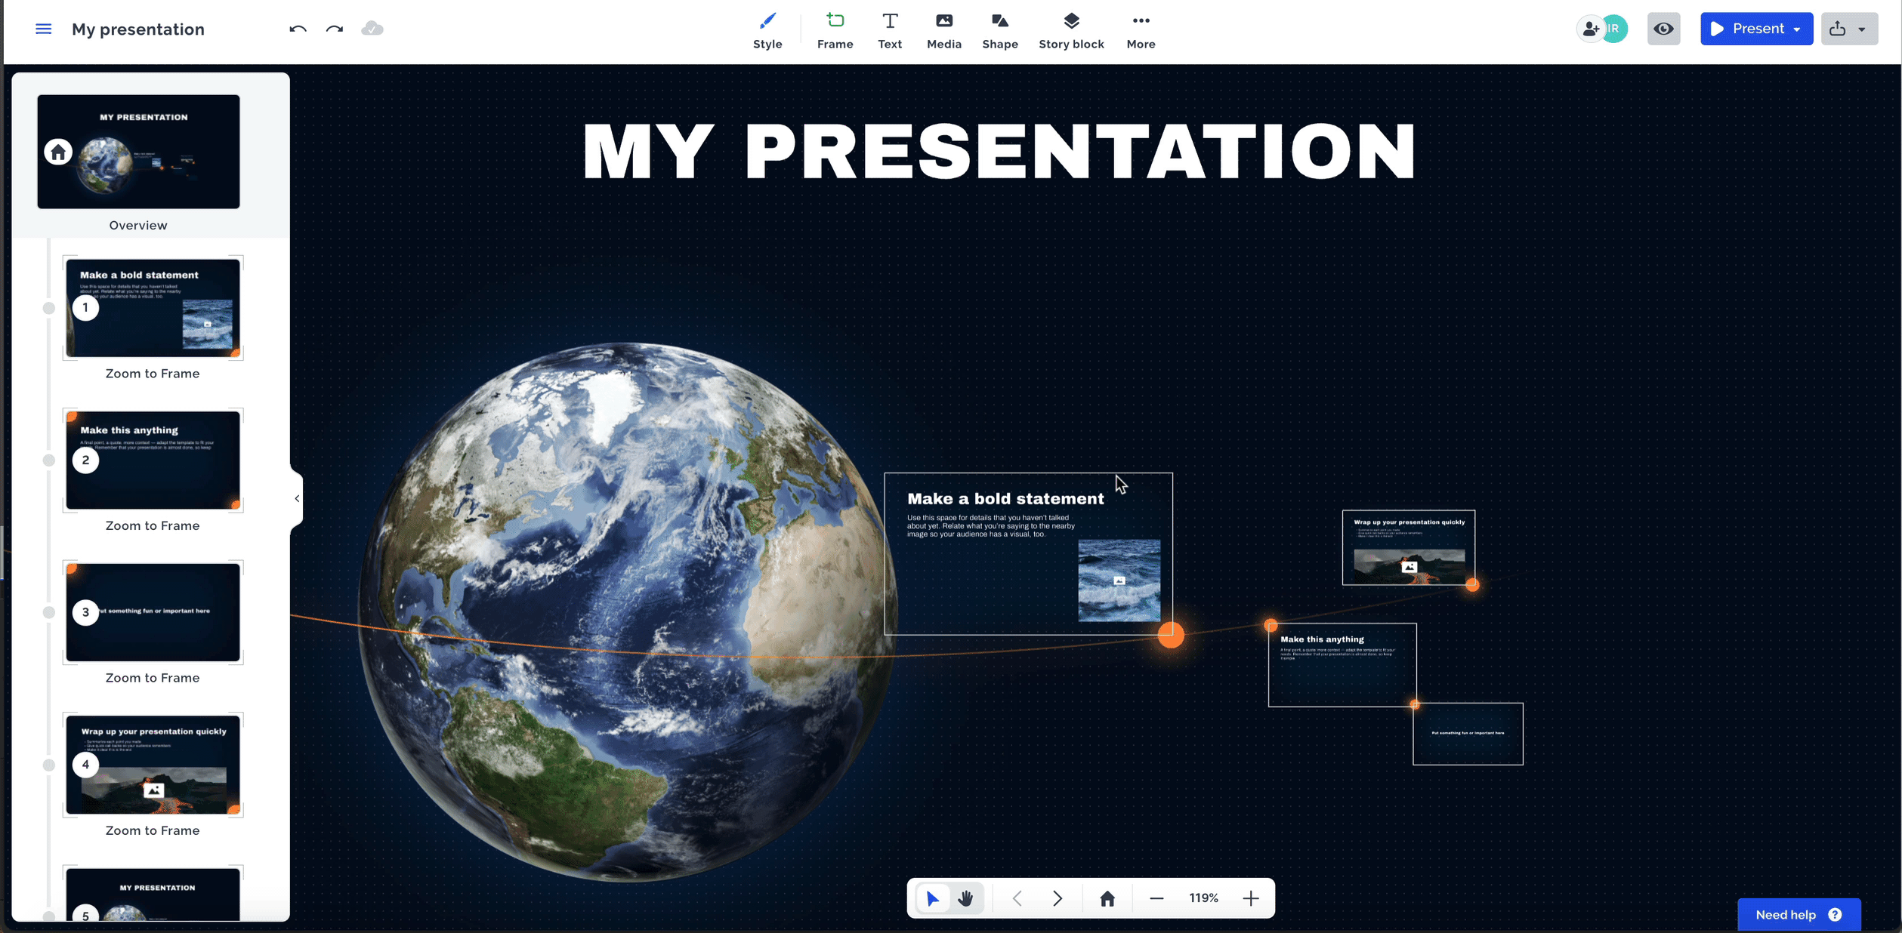Select frame 3 thumbnail in sidebar
Screen dimensions: 1902x933
[x=153, y=612]
